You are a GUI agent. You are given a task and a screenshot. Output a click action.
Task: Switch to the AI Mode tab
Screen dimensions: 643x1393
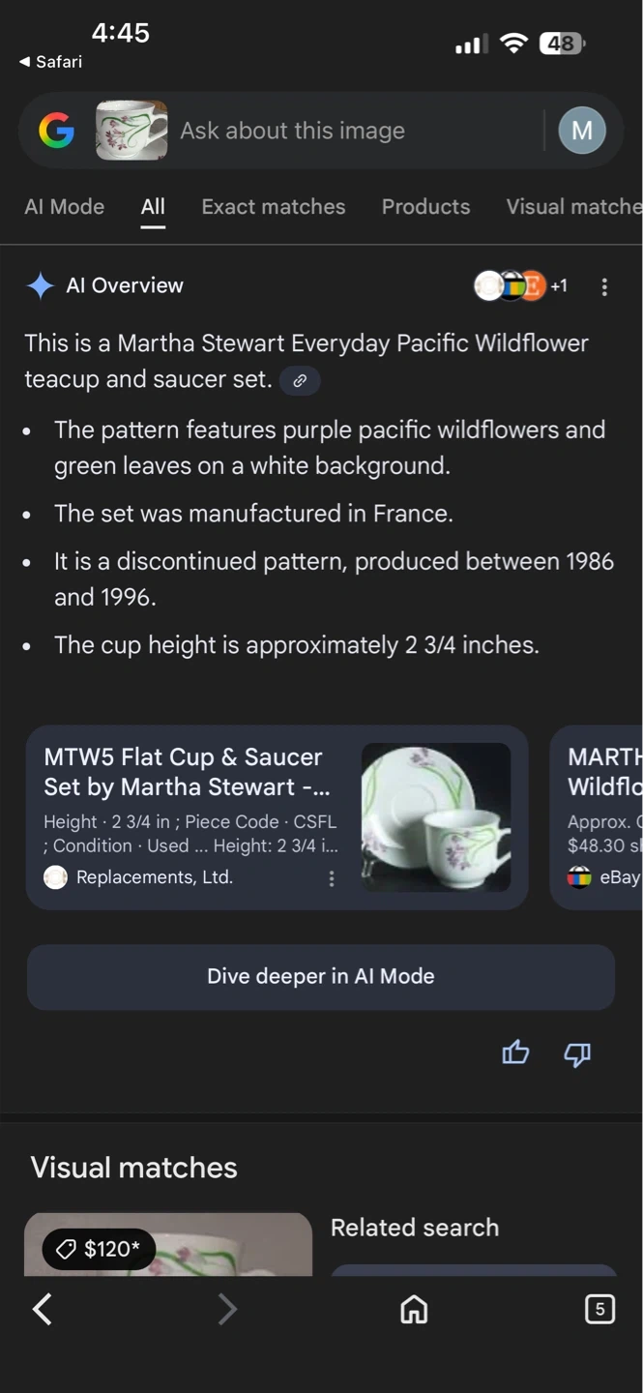[64, 207]
